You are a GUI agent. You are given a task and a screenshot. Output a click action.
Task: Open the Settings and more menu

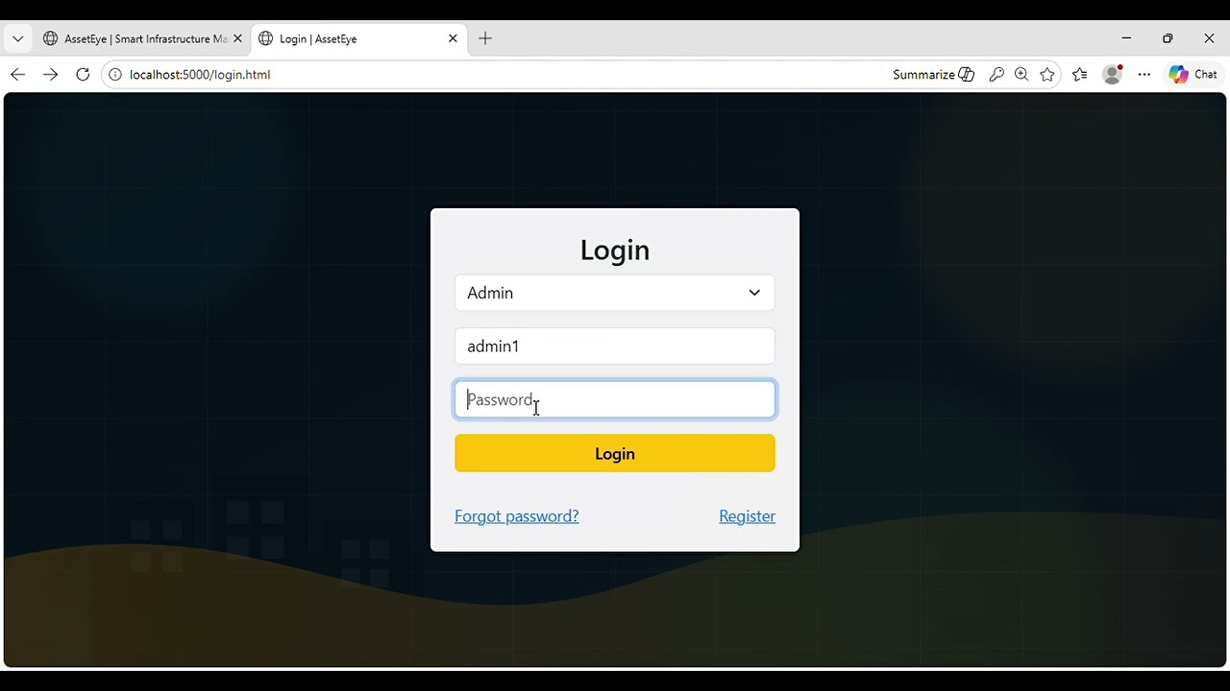[1144, 75]
